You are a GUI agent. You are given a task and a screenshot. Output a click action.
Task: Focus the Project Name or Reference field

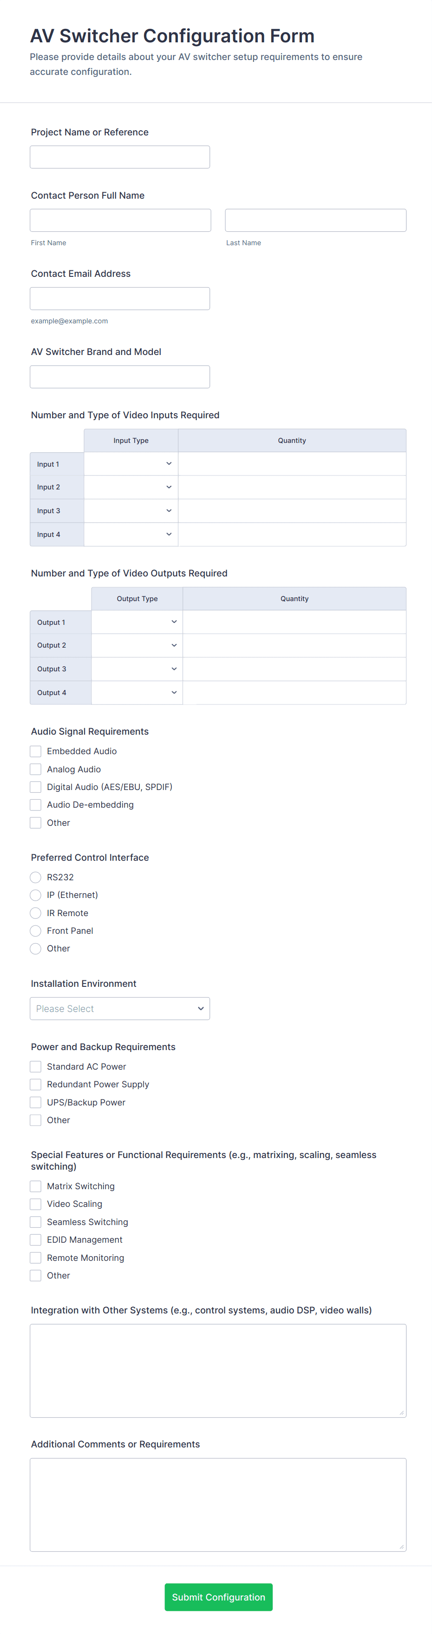coord(120,157)
